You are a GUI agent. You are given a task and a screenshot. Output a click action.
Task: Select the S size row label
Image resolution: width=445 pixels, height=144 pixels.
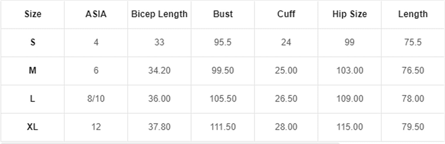(33, 42)
